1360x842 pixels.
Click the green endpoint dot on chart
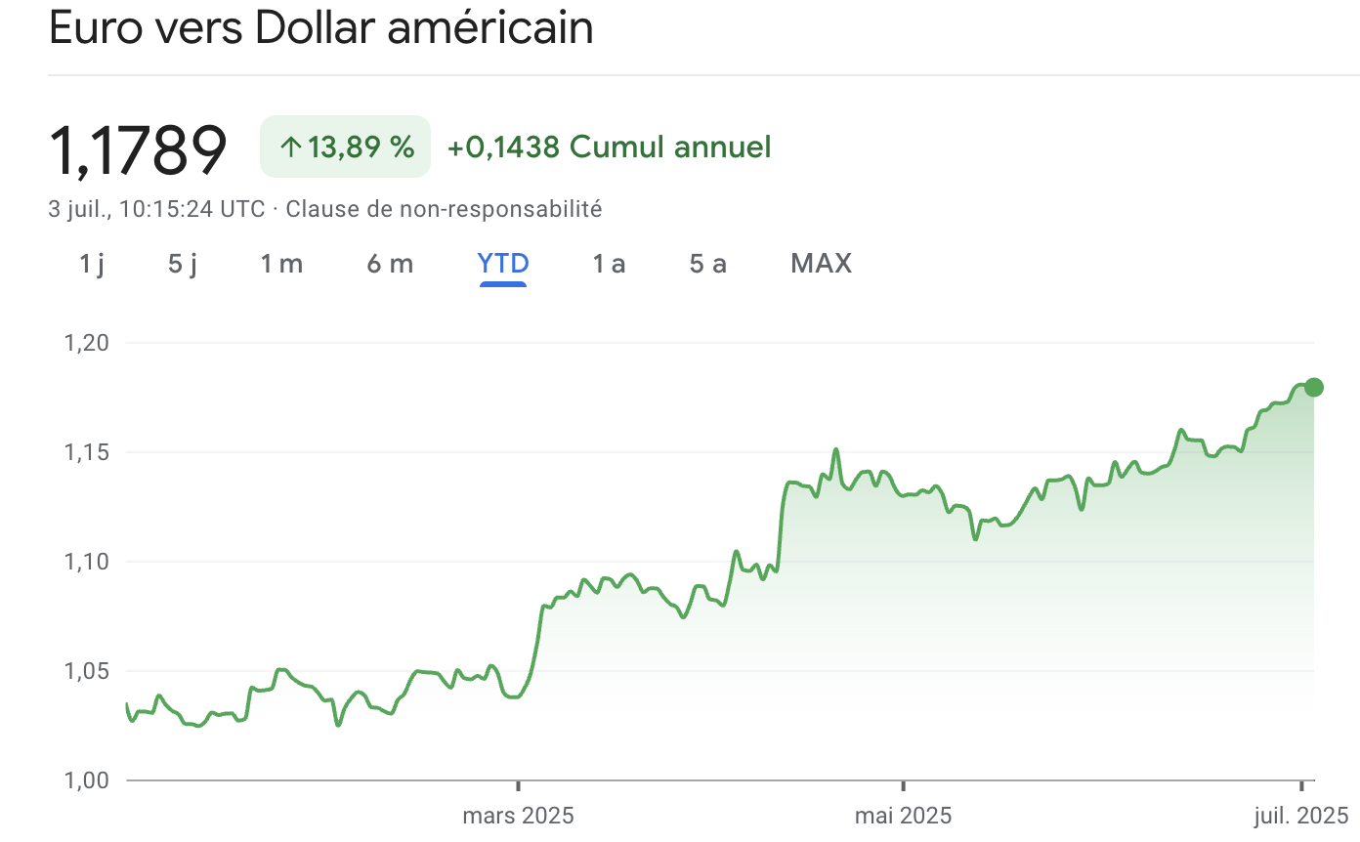pos(1313,387)
